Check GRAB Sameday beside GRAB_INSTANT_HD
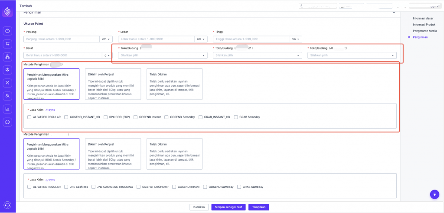This screenshot has height=213, width=444. coord(236,117)
